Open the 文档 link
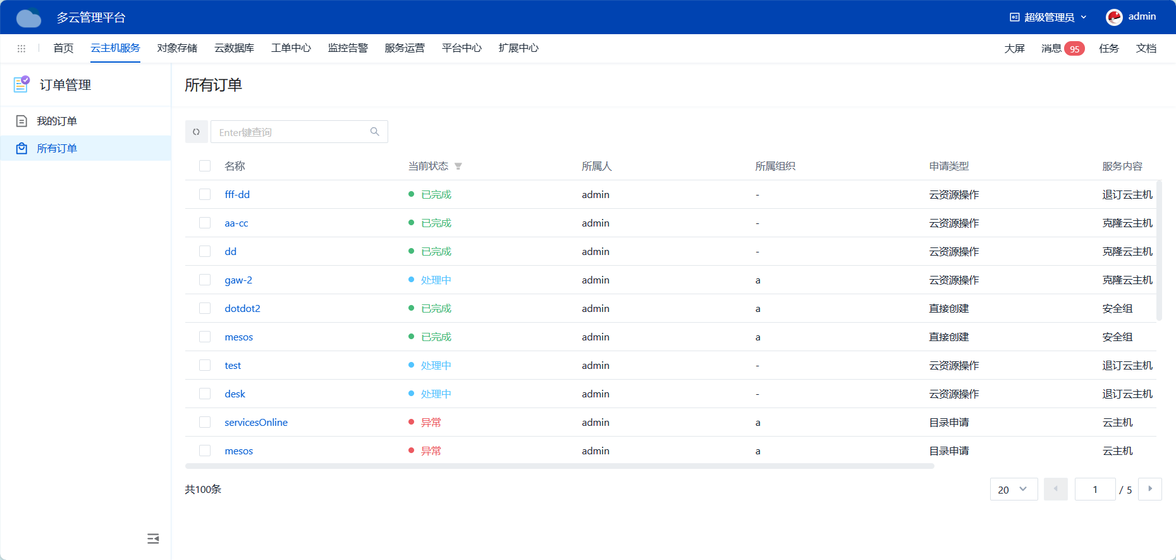The height and width of the screenshot is (560, 1176). [x=1146, y=49]
